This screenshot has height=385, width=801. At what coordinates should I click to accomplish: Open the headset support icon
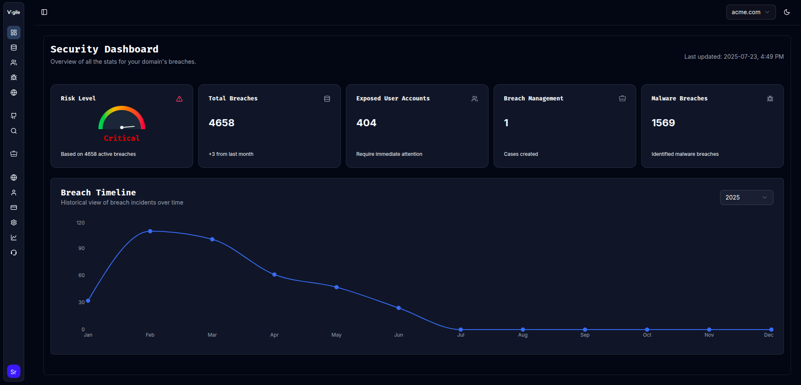coord(14,252)
